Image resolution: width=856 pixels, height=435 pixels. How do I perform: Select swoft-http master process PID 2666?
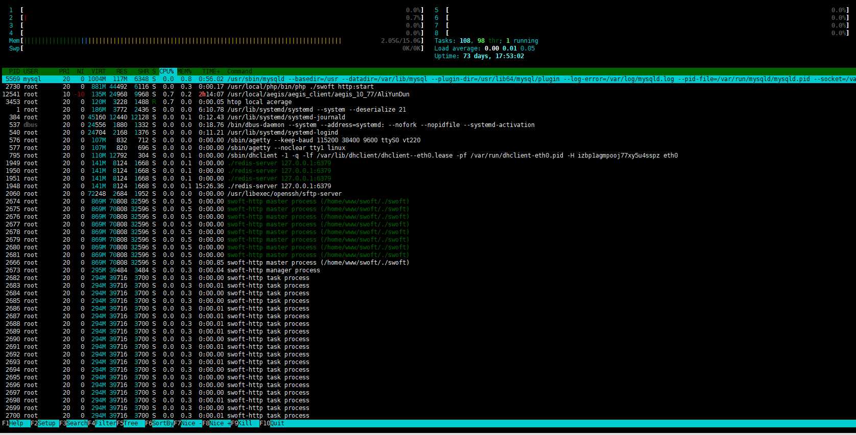tap(428, 263)
